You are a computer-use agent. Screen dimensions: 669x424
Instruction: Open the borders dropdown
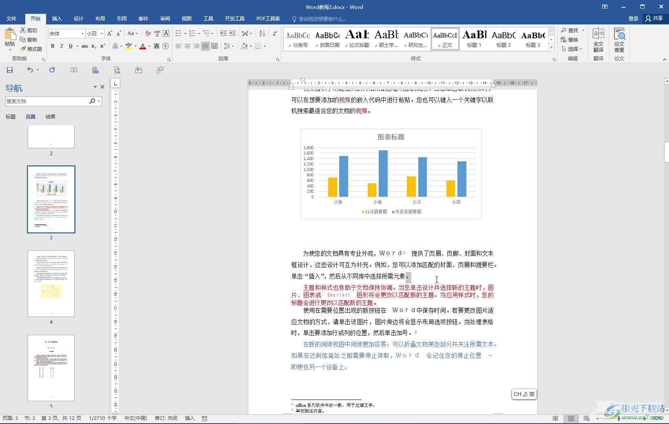[x=265, y=46]
